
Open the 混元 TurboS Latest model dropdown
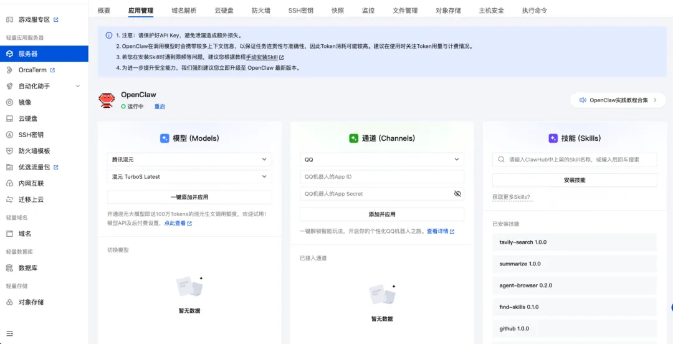coord(189,176)
